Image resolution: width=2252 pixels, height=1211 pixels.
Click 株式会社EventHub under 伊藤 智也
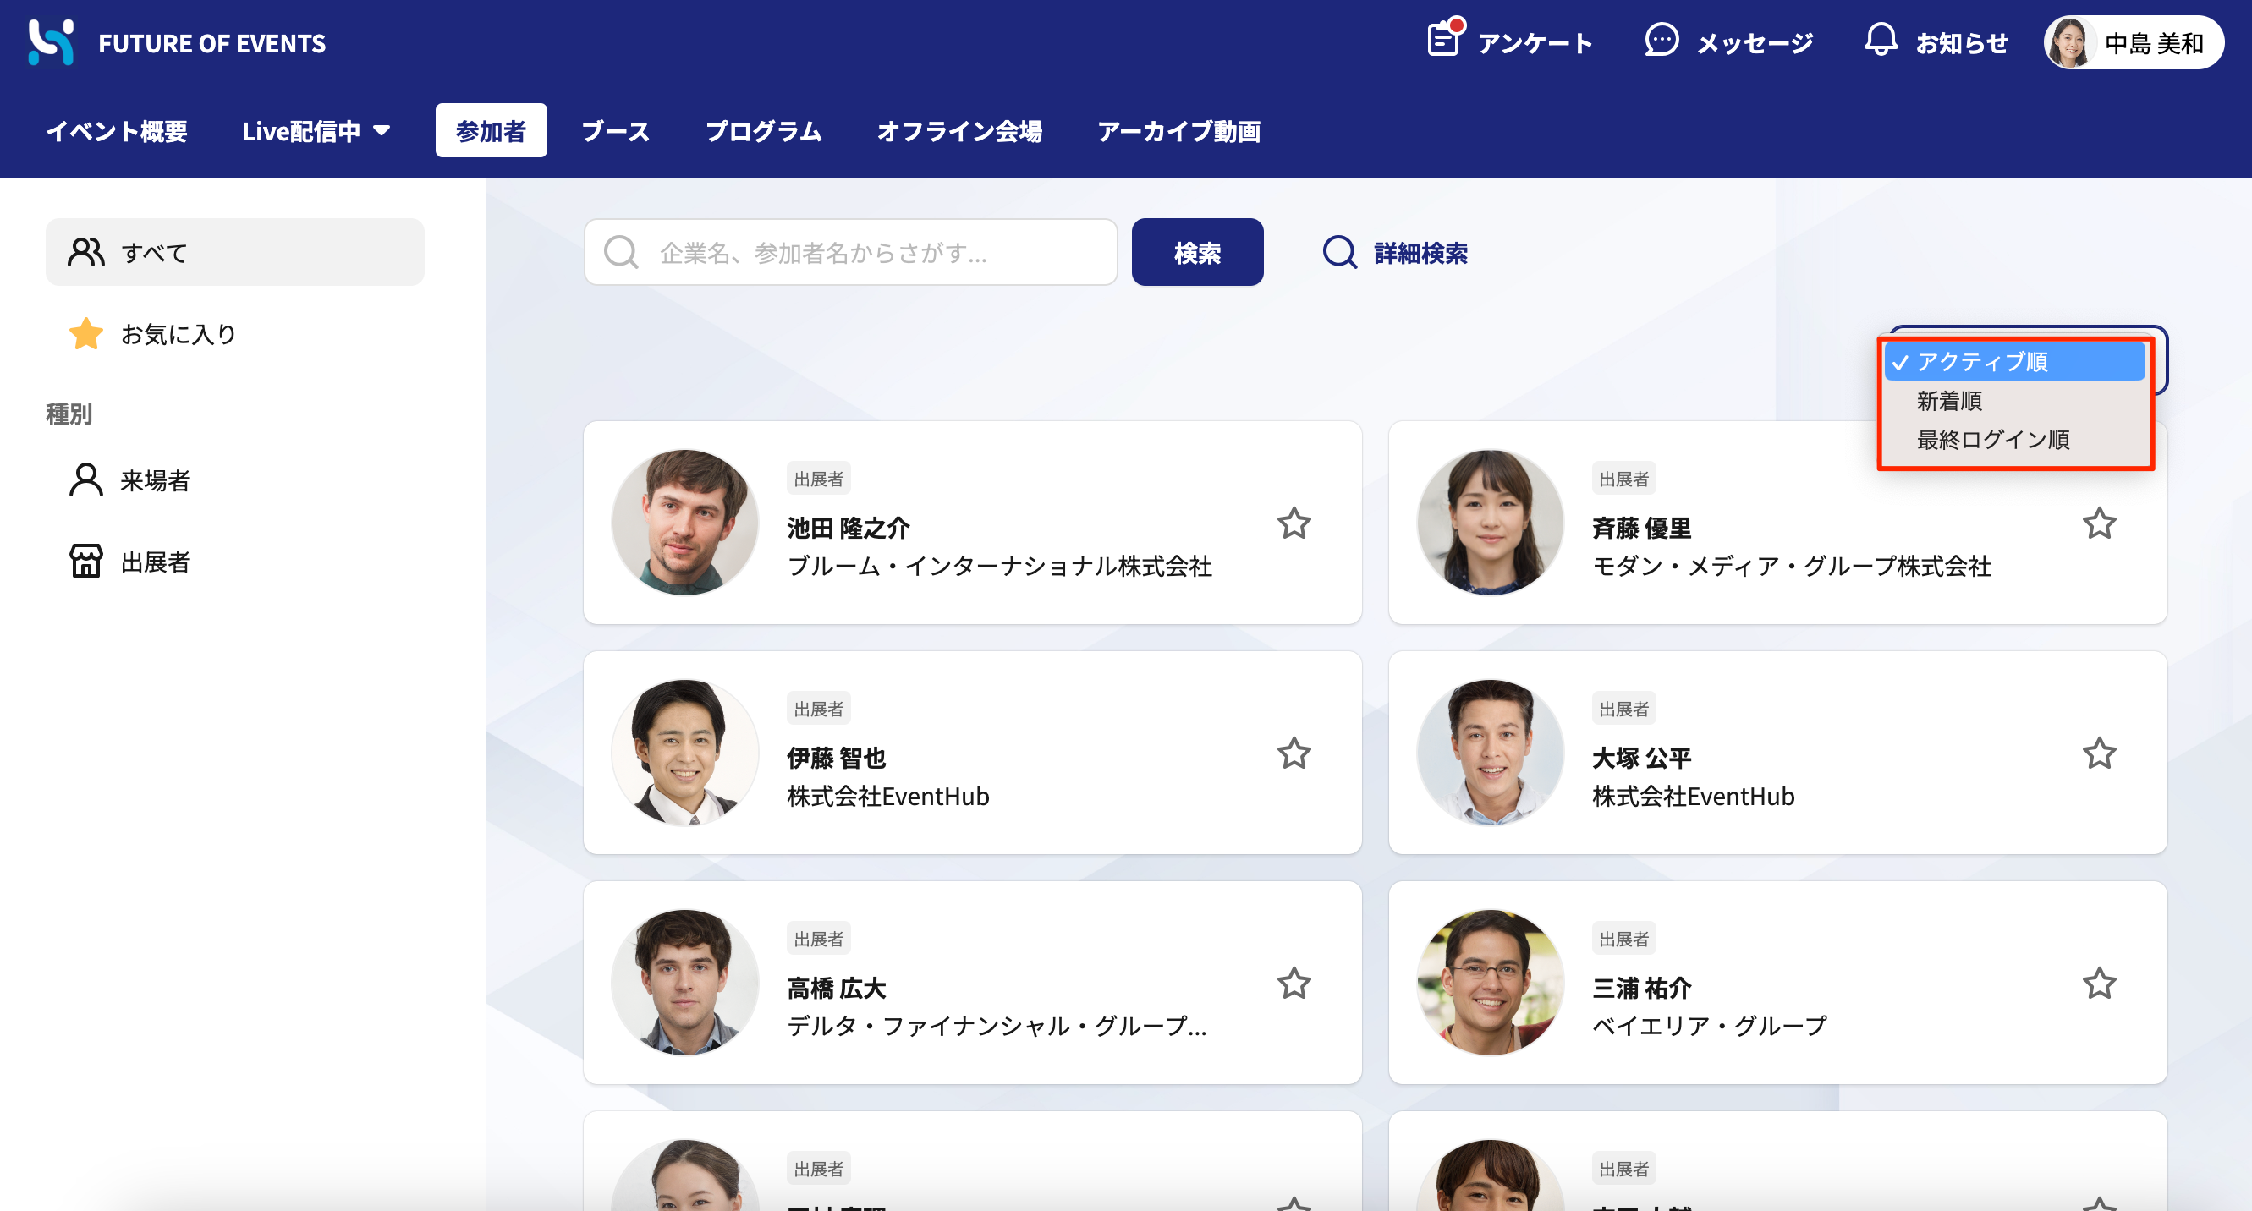click(x=887, y=796)
